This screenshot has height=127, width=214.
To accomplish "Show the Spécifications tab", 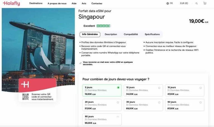I will pos(152,34).
